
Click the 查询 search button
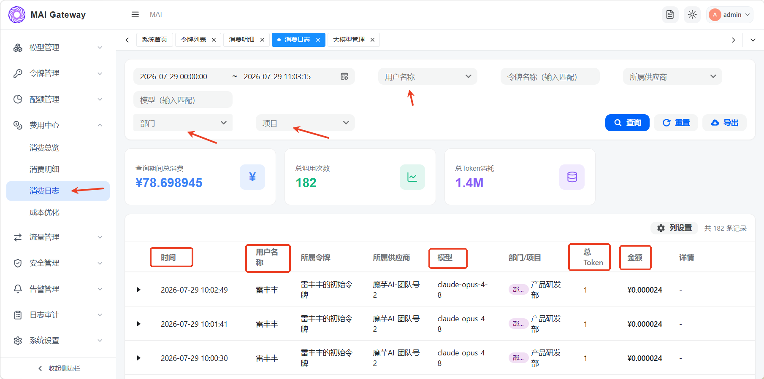point(627,123)
